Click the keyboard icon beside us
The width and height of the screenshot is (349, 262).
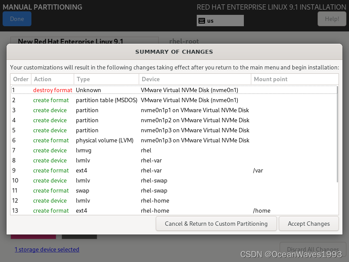(x=202, y=21)
